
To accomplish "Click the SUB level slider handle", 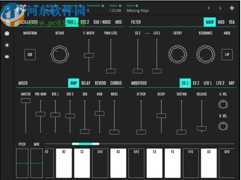I will (85, 132).
